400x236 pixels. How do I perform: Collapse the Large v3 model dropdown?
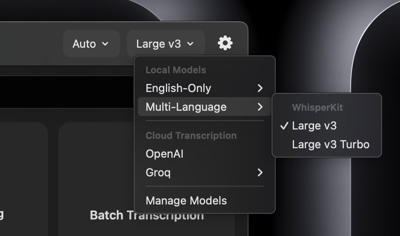tap(165, 43)
